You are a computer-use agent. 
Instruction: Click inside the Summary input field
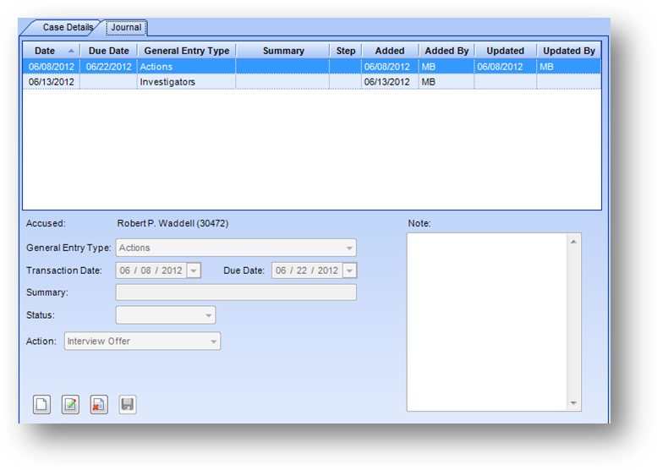point(236,292)
